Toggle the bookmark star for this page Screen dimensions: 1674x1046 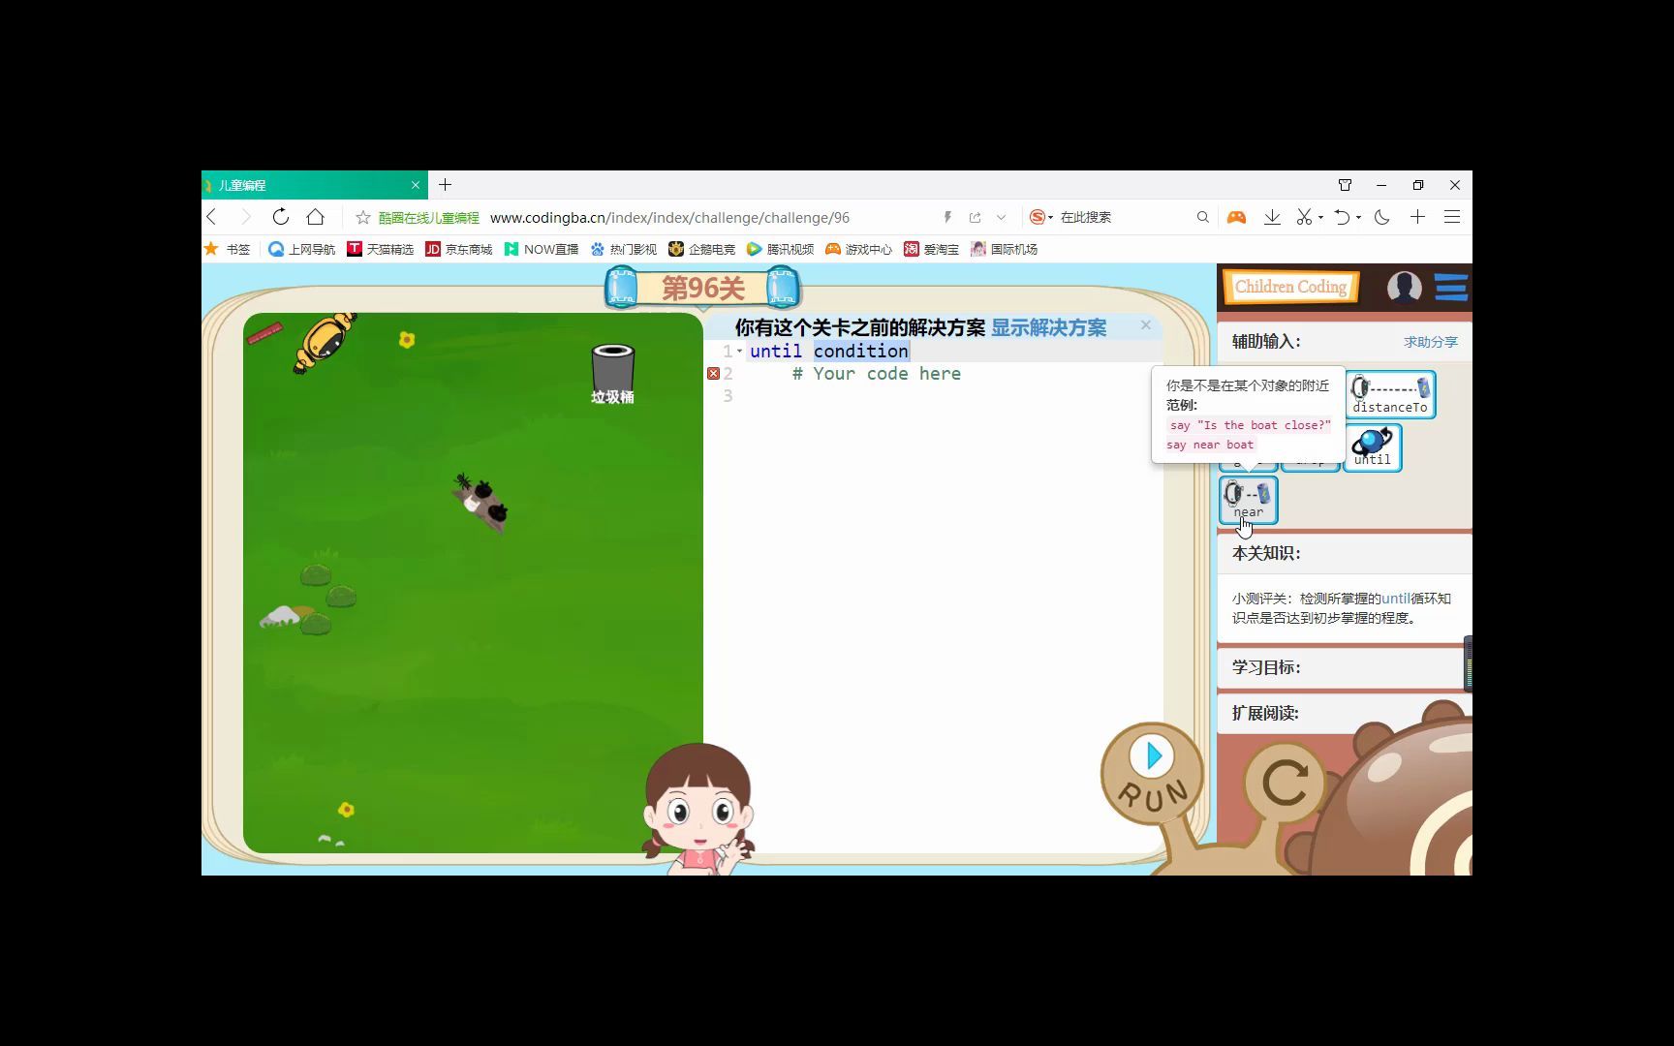[361, 217]
